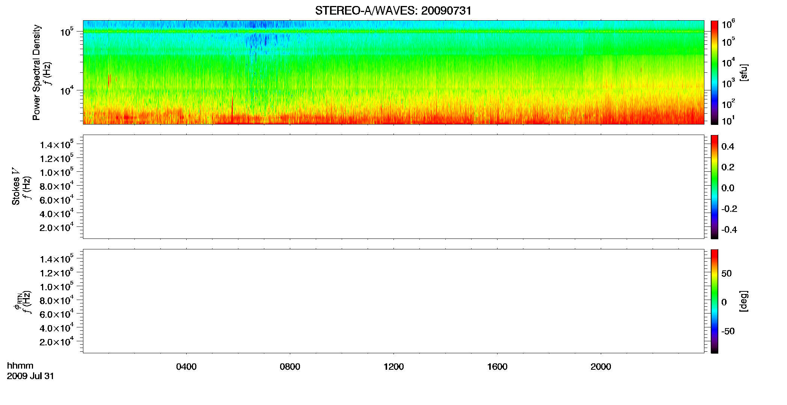The width and height of the screenshot is (787, 405).
Task: Click the 0.2 value on Stokes color bar
Action: [728, 167]
